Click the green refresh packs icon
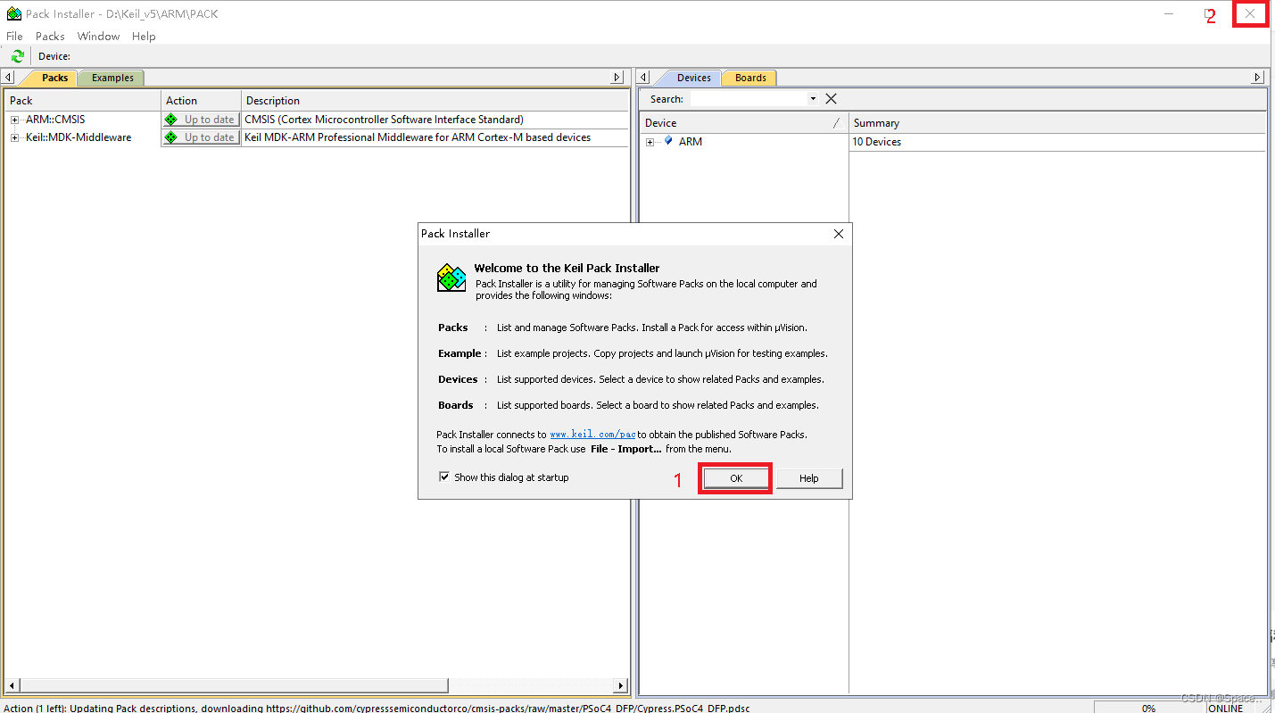 (x=18, y=56)
